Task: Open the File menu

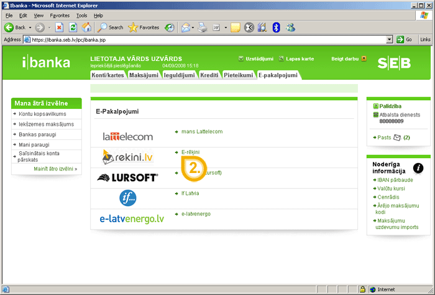Action: tap(9, 16)
